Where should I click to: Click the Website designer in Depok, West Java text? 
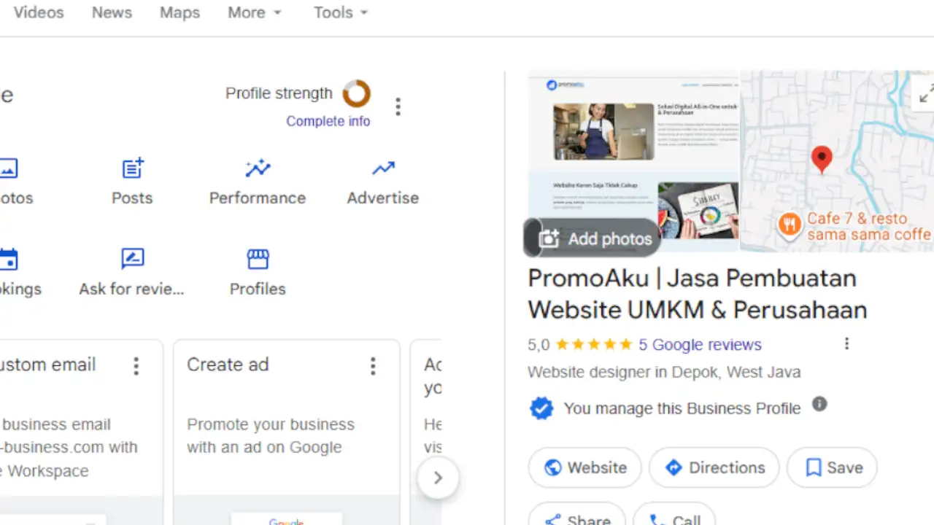click(x=664, y=372)
